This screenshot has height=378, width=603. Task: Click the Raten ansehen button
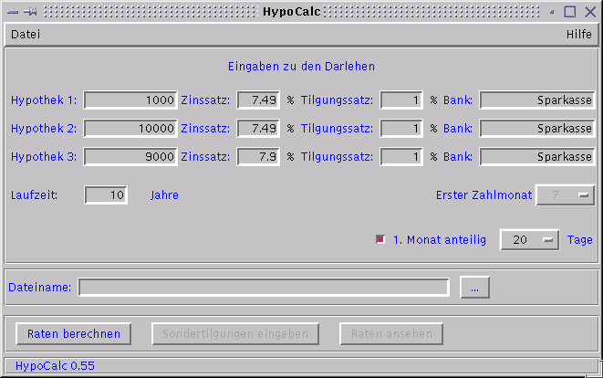pyautogui.click(x=391, y=334)
